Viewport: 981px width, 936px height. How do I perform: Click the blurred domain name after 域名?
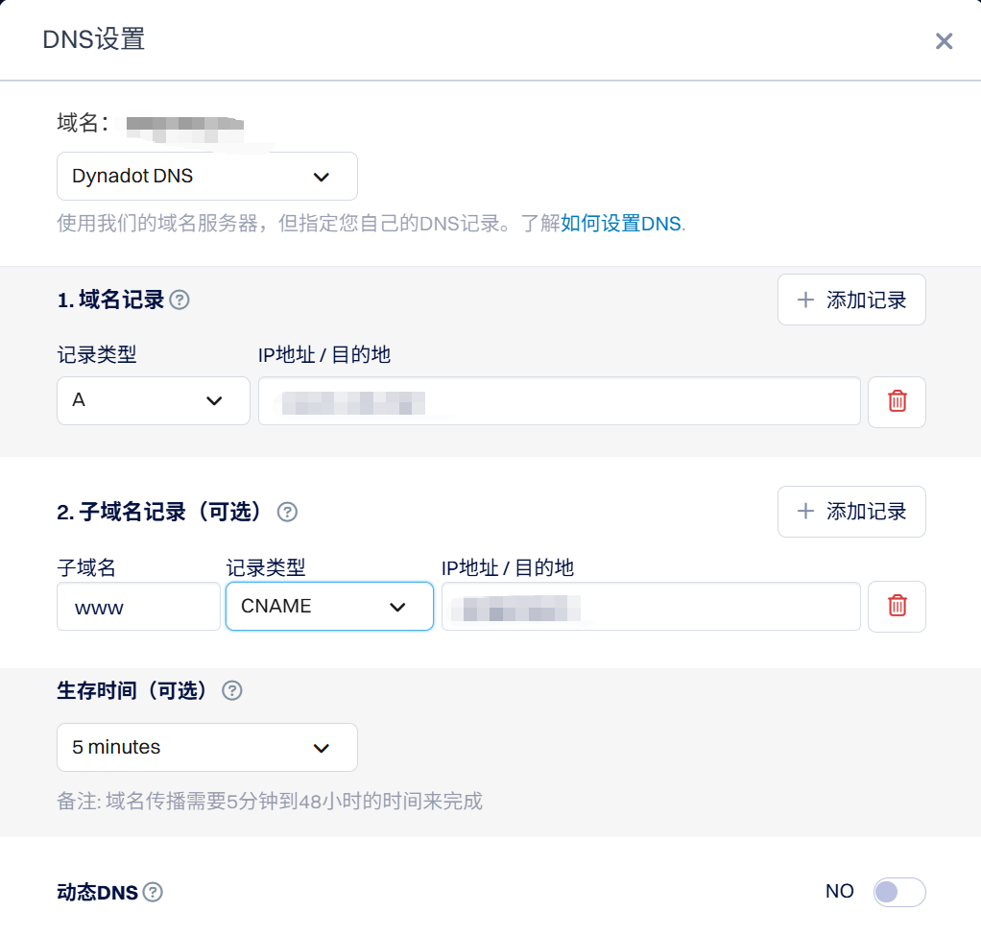coord(185,125)
